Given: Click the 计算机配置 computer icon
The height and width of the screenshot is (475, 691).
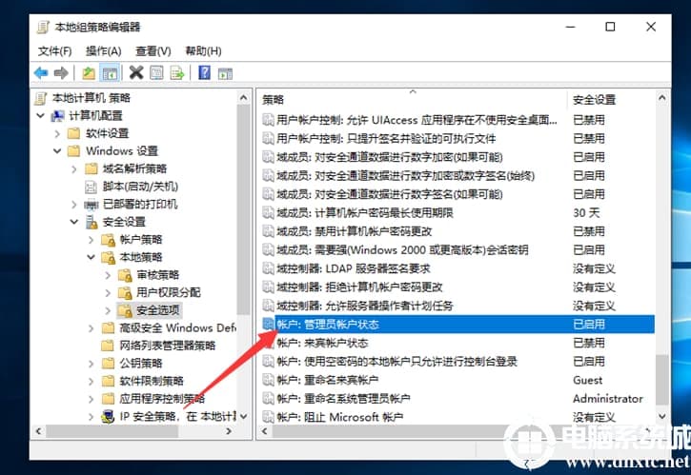Looking at the screenshot, I should pyautogui.click(x=57, y=116).
